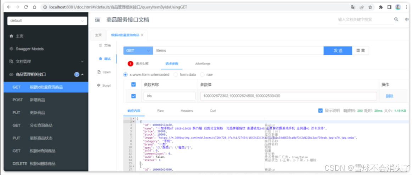The width and height of the screenshot is (412, 175).
Task: Uncheck the ids parameter checkbox
Action: coord(133,96)
